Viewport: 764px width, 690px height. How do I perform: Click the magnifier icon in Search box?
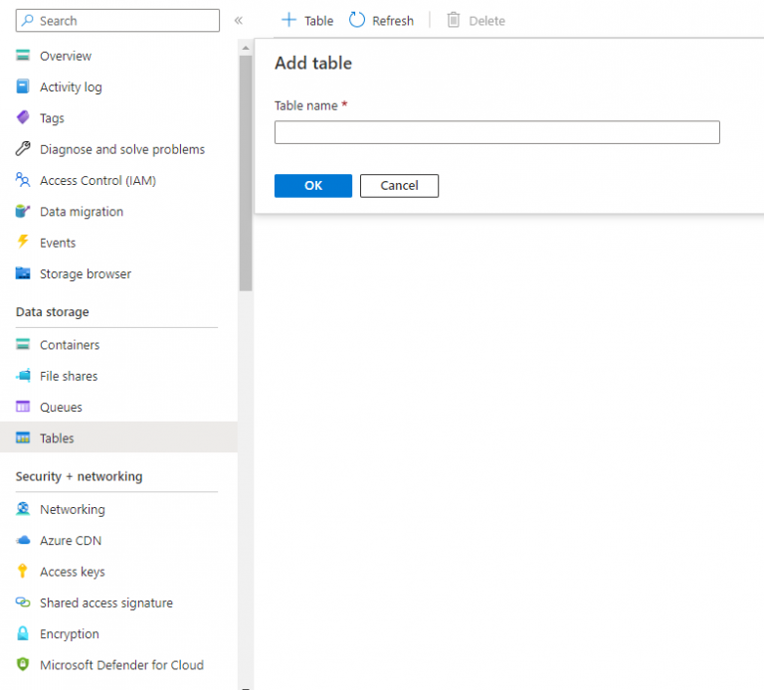(x=28, y=21)
